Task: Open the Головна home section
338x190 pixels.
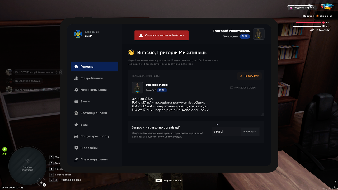Action: (94, 66)
